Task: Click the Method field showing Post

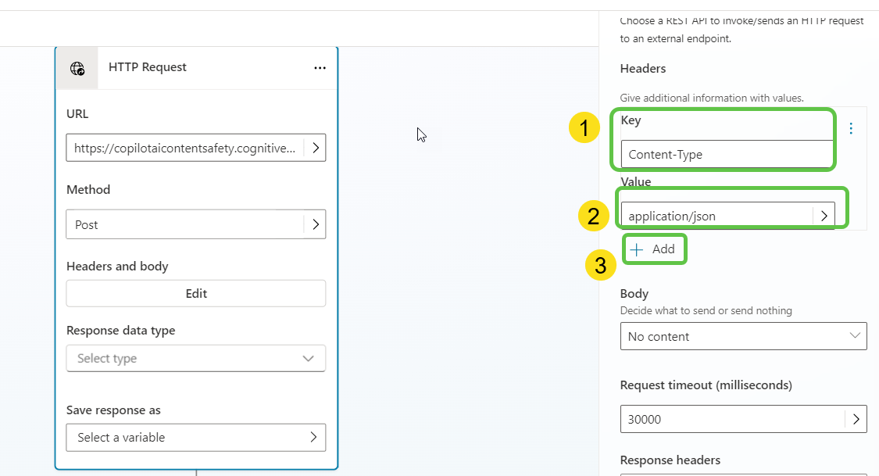Action: point(184,224)
